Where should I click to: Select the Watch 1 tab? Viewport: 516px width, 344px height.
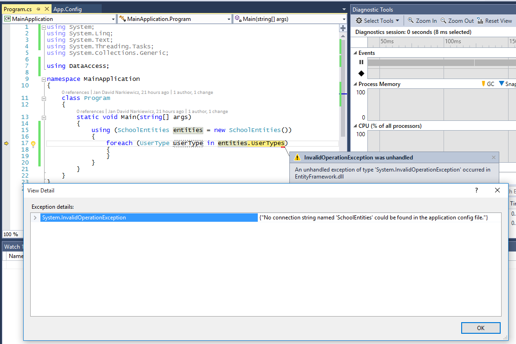pyautogui.click(x=13, y=246)
